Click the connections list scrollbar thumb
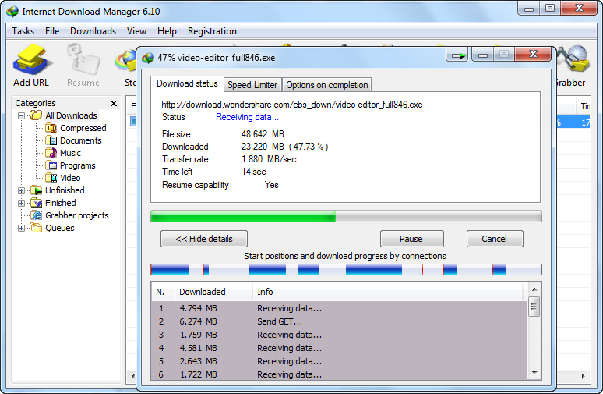This screenshot has width=603, height=394. click(x=534, y=307)
